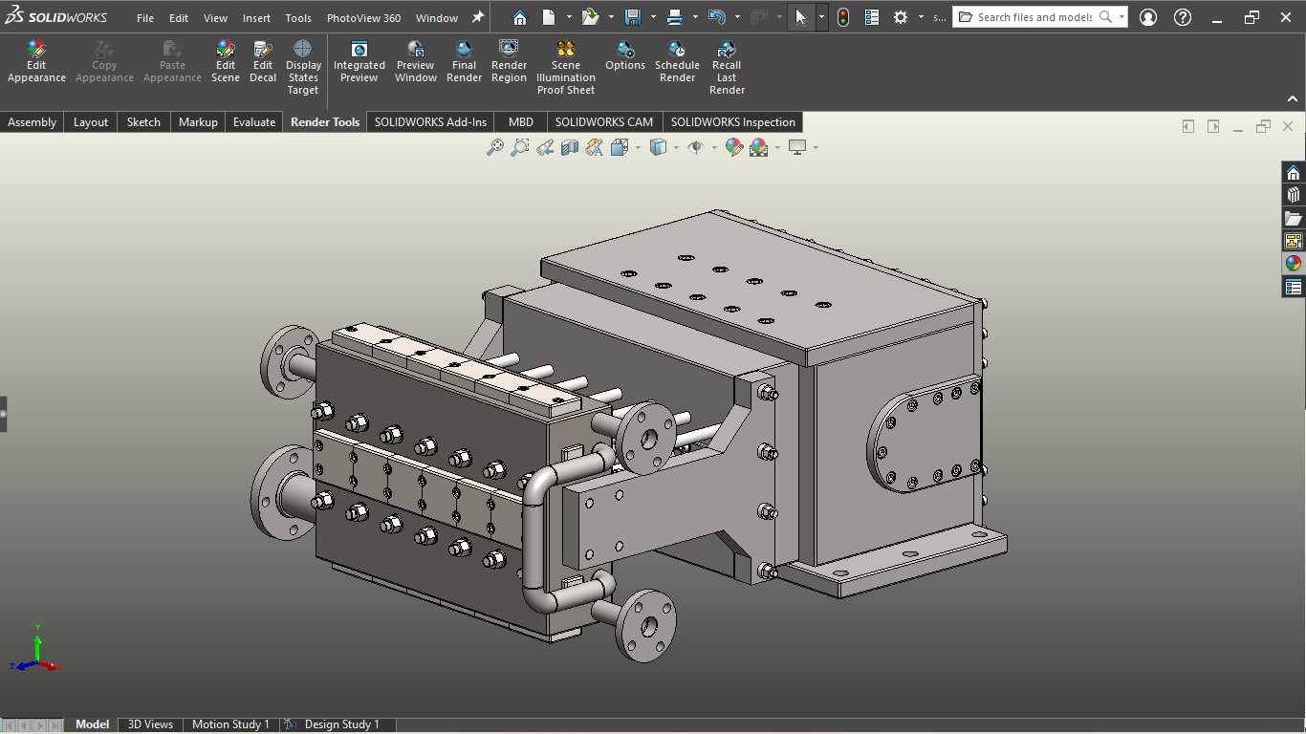The image size is (1306, 734).
Task: Click the Edit Scene icon
Action: point(226,63)
